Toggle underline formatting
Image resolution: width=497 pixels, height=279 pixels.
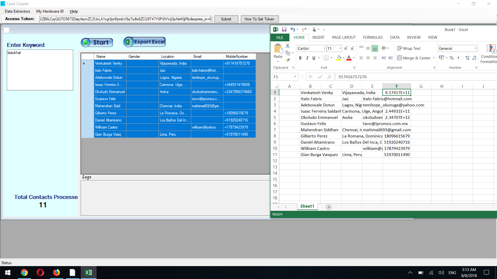[x=314, y=58]
